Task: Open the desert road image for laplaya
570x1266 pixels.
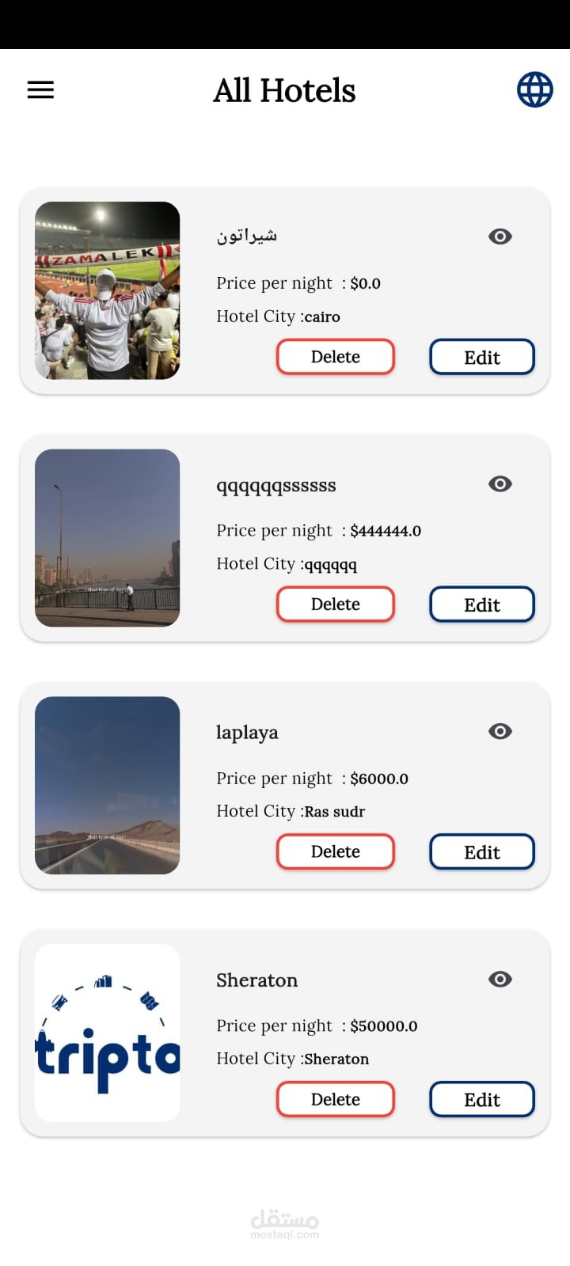Action: (x=108, y=786)
